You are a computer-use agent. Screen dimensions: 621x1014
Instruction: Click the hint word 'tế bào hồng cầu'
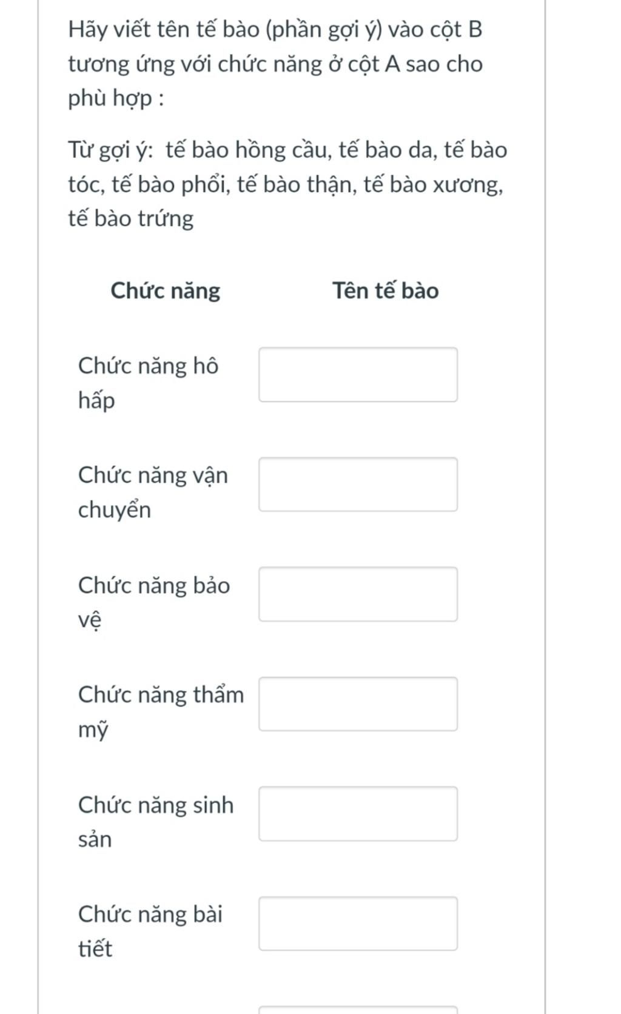(248, 150)
